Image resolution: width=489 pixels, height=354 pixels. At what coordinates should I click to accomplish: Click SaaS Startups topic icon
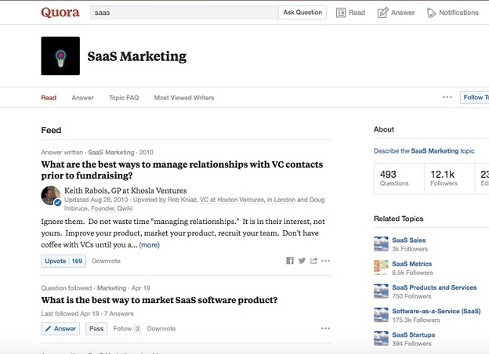pos(381,339)
